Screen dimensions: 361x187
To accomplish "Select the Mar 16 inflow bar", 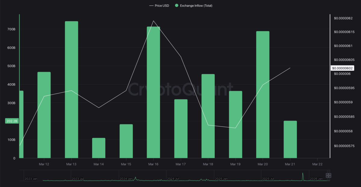I will pos(153,92).
